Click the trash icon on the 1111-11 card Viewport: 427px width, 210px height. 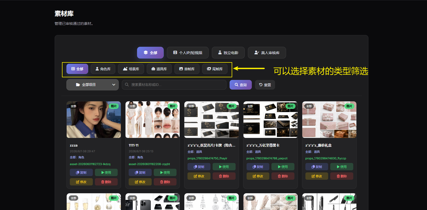pos(162,182)
